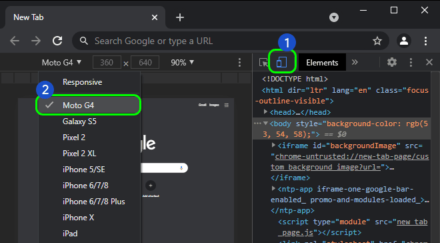Viewport: 440px width, 243px height.
Task: Open the new_tab_page.js script link
Action: tap(353, 227)
